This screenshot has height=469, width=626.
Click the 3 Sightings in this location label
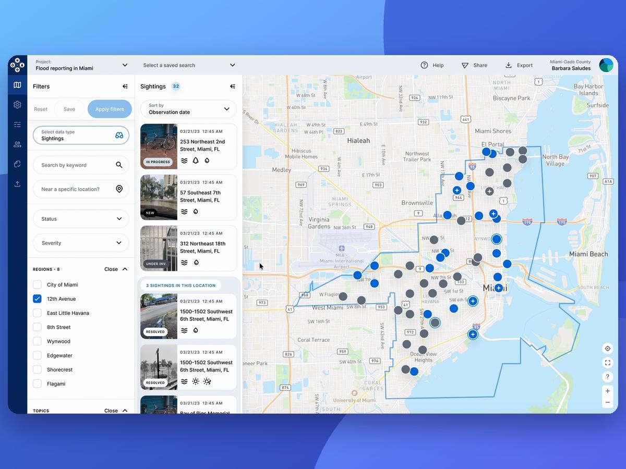[180, 286]
